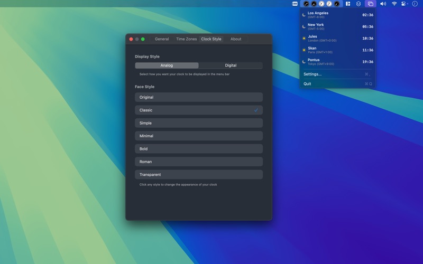Click the layers stack menu bar icon
423x264 pixels.
coord(358,4)
